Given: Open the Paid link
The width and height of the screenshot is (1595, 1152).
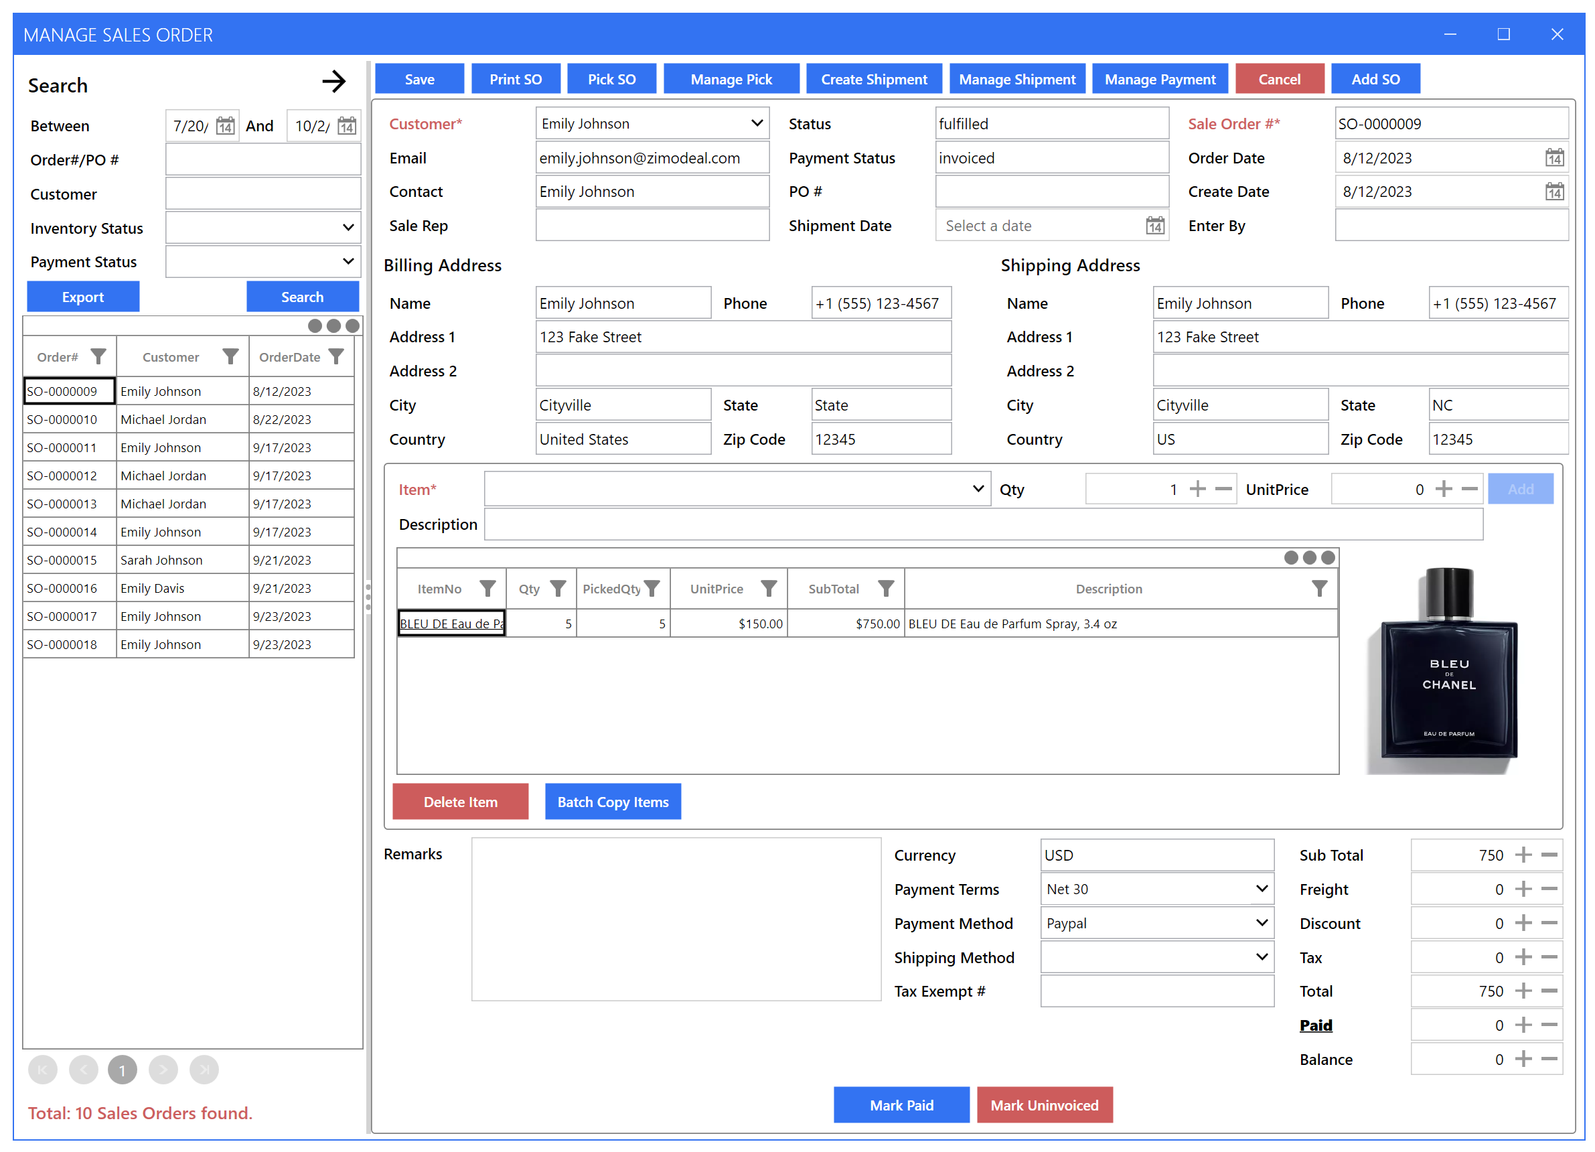Looking at the screenshot, I should (1316, 1025).
